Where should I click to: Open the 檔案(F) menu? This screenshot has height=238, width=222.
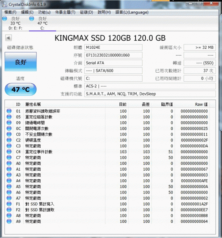point(10,12)
